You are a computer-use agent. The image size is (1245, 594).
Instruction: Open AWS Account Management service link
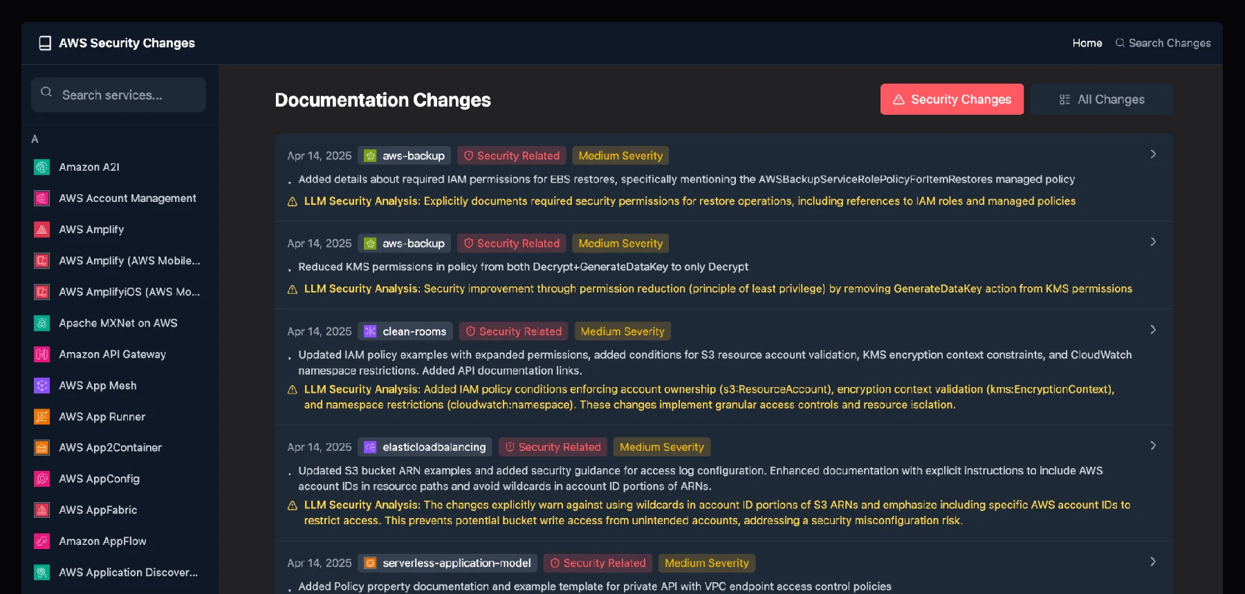point(127,198)
